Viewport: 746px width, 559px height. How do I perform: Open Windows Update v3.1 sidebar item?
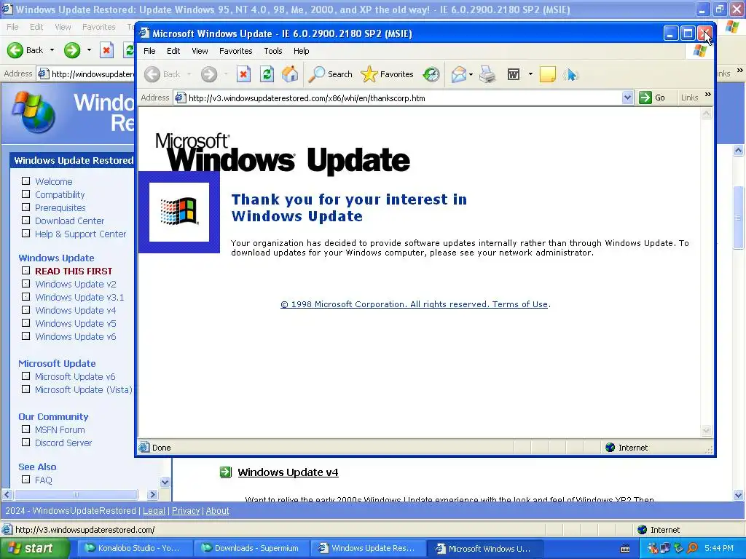pyautogui.click(x=79, y=297)
